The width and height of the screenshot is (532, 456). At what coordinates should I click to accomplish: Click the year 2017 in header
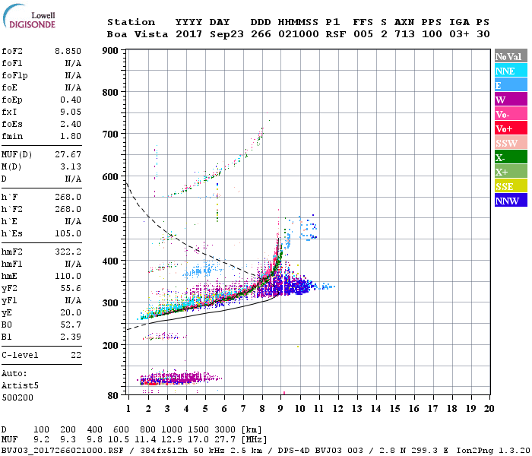click(x=188, y=34)
